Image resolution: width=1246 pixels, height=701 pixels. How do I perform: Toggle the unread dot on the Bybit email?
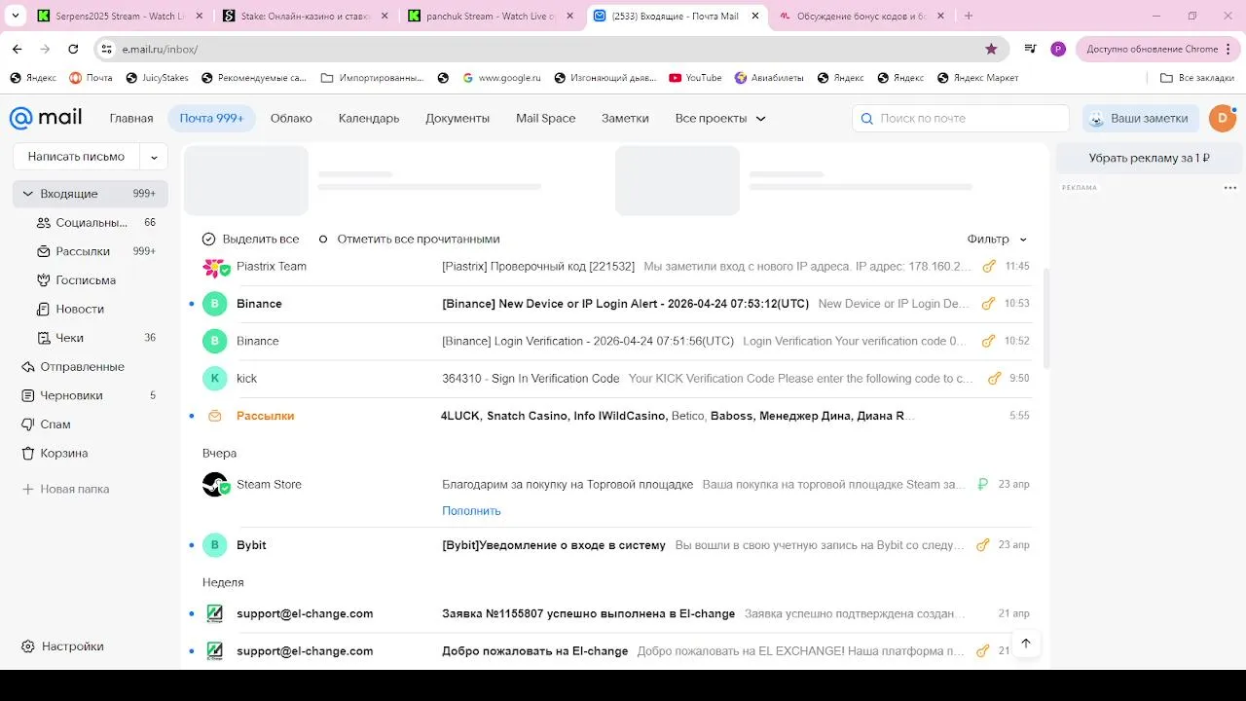click(192, 545)
